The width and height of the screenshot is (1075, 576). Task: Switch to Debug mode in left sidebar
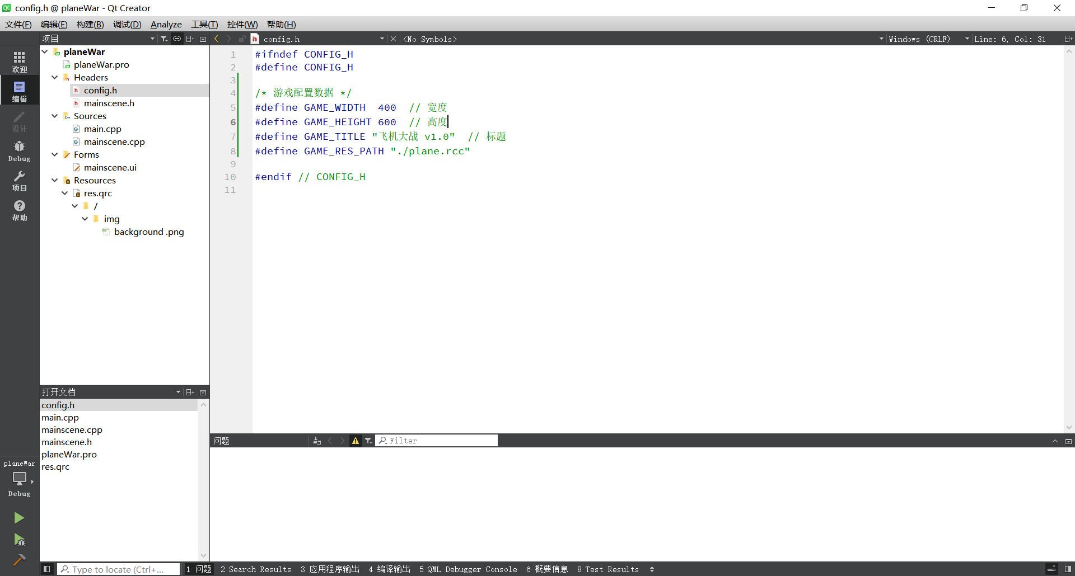pos(19,150)
